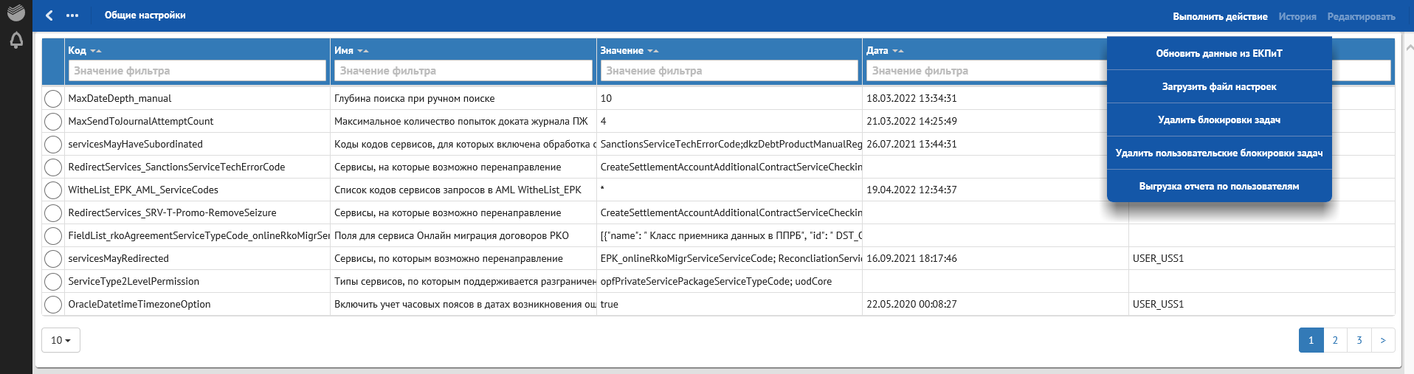The width and height of the screenshot is (1414, 374).
Task: Choose Обновить данные из ЕКПиТ
Action: pos(1219,53)
